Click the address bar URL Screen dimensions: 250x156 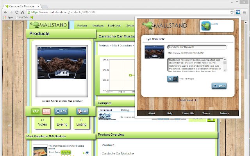tap(63, 12)
